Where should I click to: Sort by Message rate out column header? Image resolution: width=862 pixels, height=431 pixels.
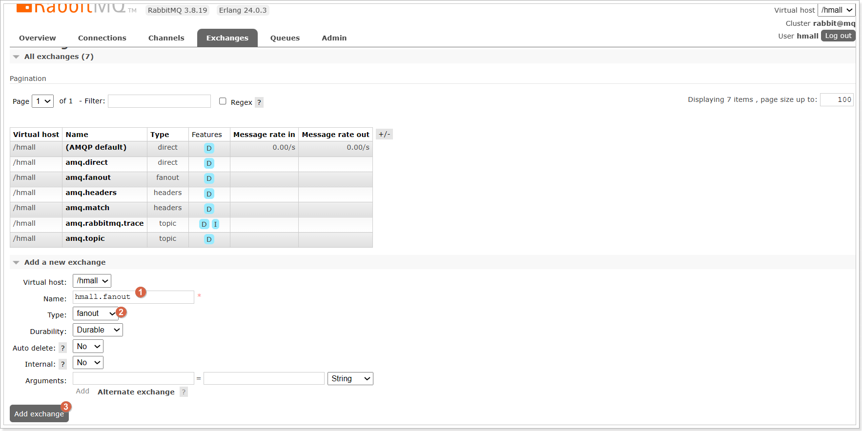(x=336, y=135)
